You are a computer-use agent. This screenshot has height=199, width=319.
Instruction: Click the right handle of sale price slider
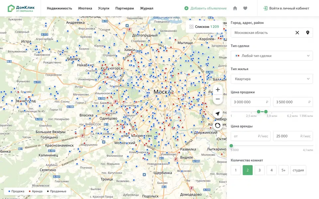tap(266, 112)
